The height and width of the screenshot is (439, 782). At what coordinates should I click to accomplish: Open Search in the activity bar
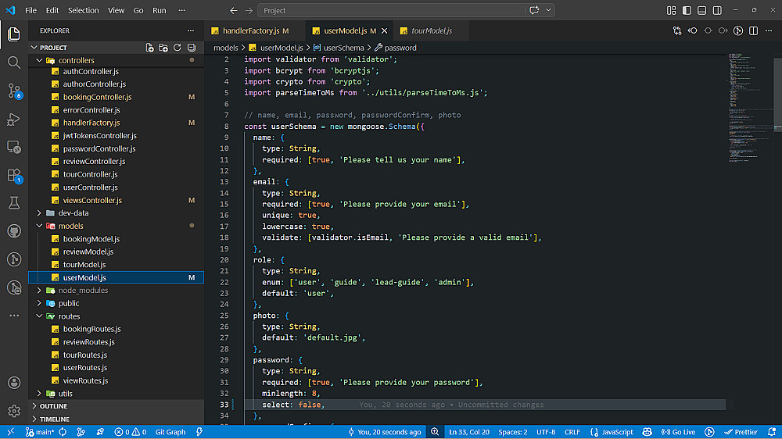pyautogui.click(x=14, y=62)
